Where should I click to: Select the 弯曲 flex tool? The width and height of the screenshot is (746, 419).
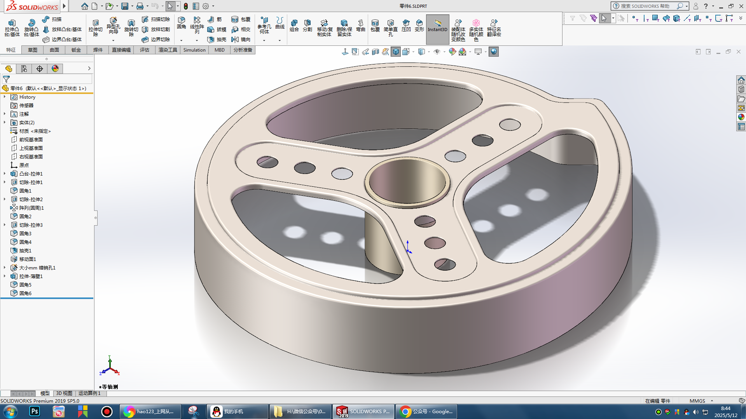(x=361, y=26)
